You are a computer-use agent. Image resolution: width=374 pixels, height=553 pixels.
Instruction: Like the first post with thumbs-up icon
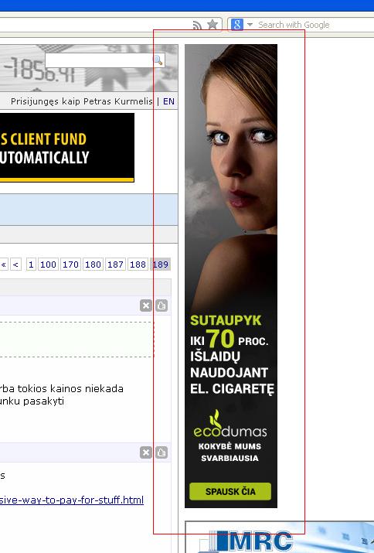coord(161,306)
